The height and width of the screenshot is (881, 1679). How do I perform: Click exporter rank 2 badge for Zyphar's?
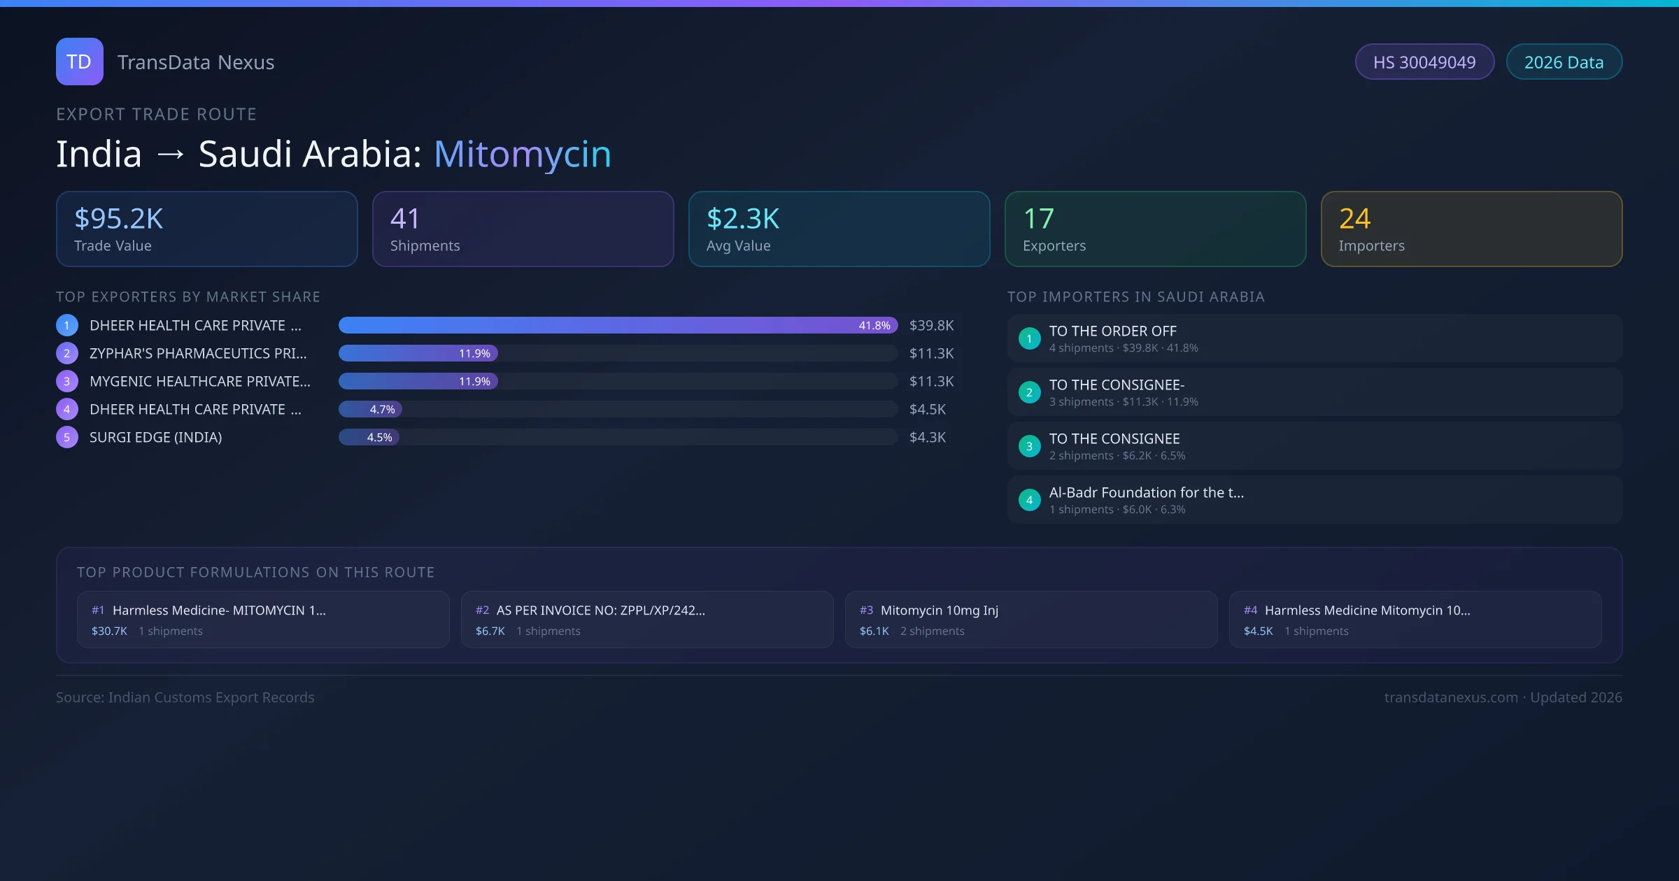point(66,353)
